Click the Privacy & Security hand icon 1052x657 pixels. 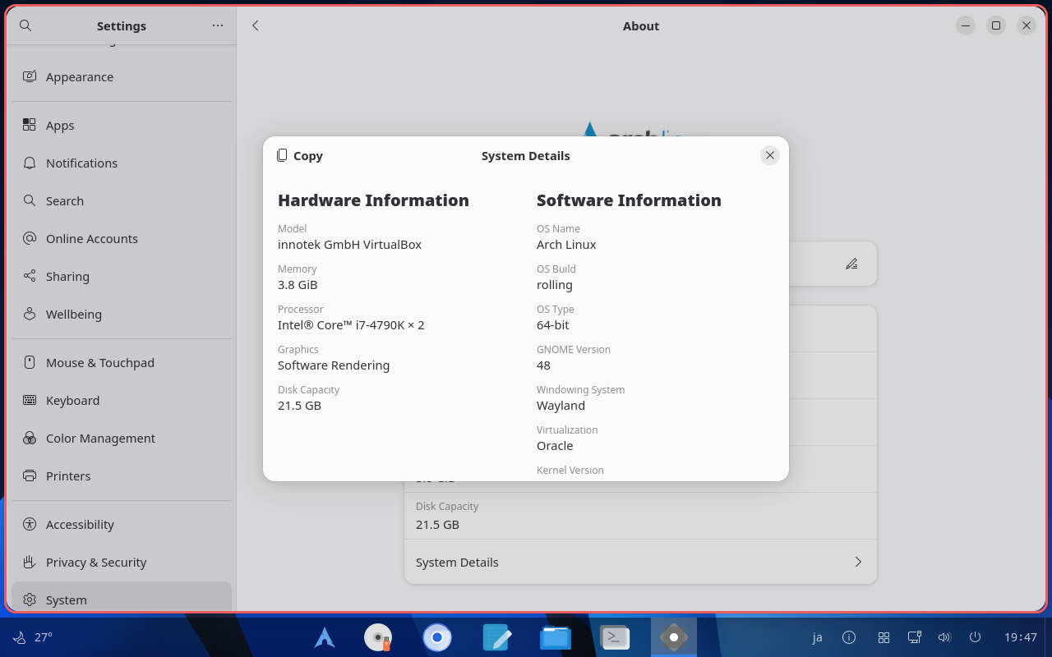coord(30,562)
